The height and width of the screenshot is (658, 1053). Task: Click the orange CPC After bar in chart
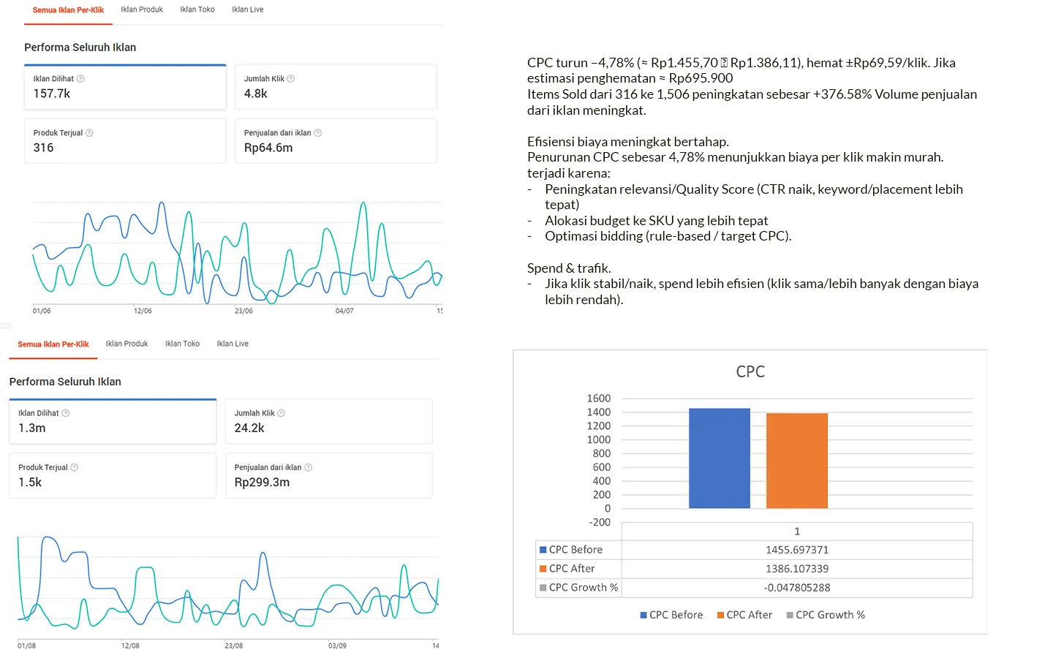tap(796, 461)
